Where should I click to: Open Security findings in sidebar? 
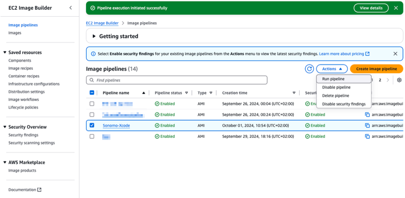(x=23, y=135)
